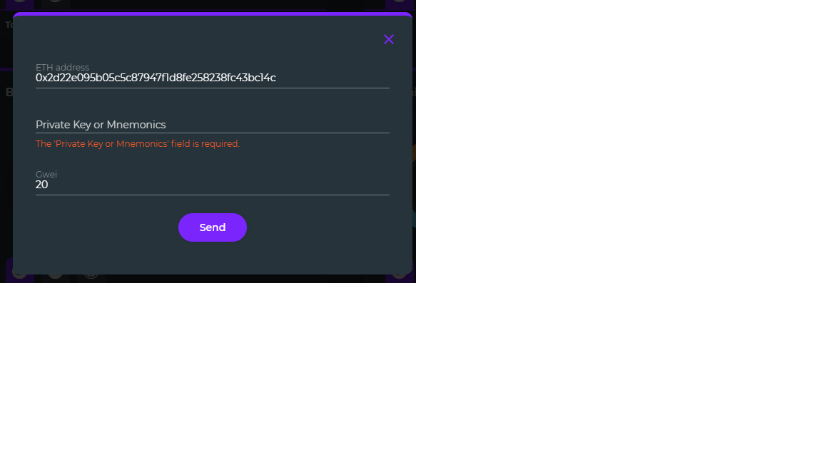
Task: Dismiss the modal via the X icon
Action: pos(388,39)
